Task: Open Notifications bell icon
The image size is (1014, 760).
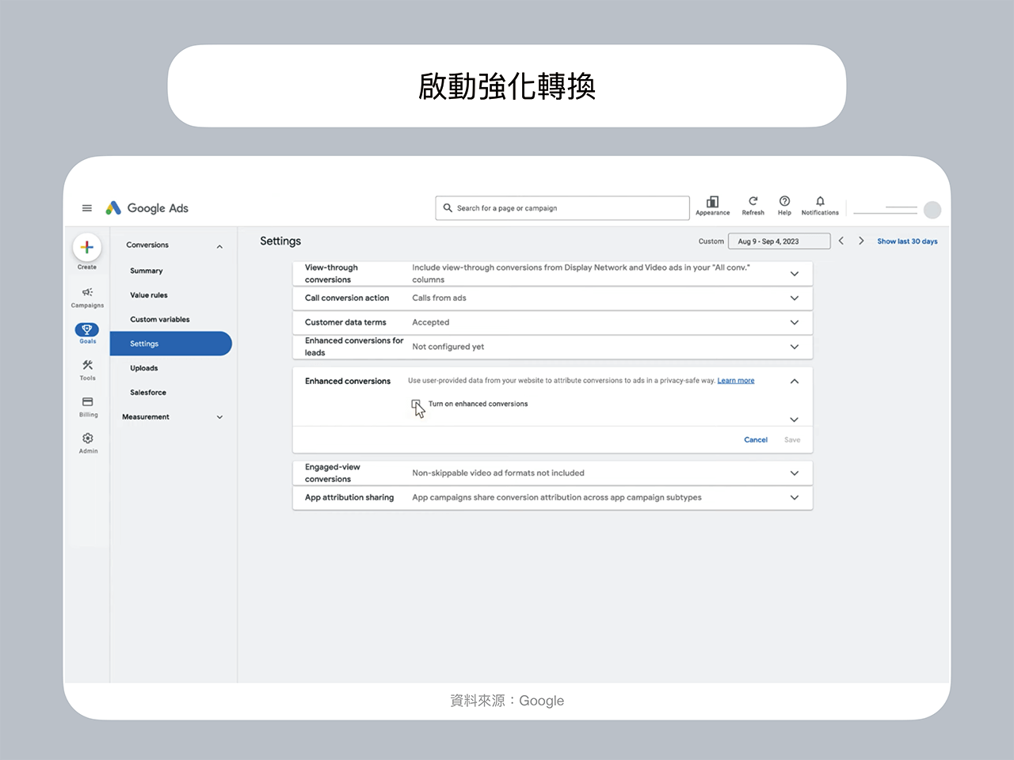Action: click(x=820, y=201)
